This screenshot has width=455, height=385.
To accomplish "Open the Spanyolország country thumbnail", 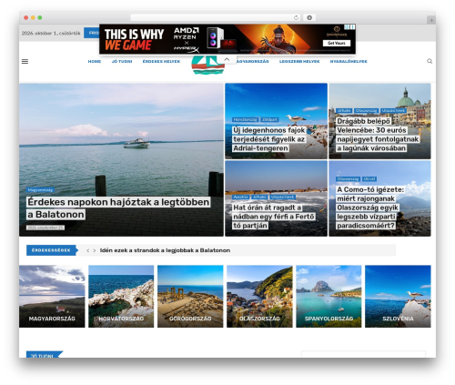I will click(x=329, y=297).
